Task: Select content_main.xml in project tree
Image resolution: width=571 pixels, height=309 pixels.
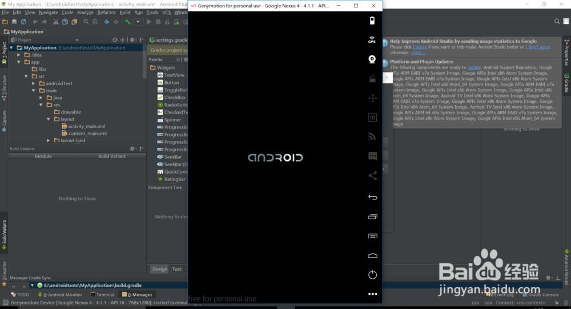Action: click(84, 133)
